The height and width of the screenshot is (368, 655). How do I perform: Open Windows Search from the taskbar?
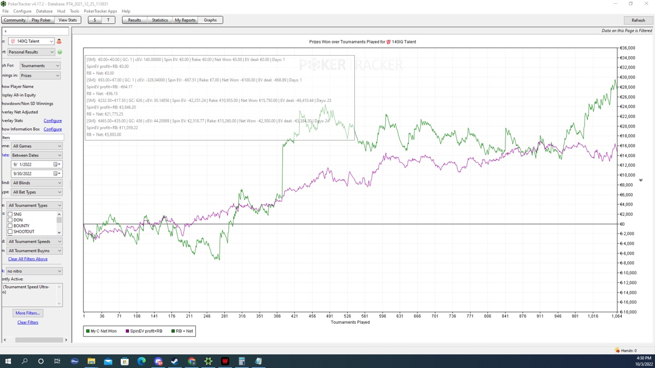(x=25, y=361)
